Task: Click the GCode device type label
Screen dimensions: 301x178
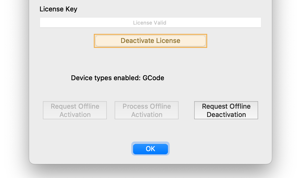Action: coord(153,78)
